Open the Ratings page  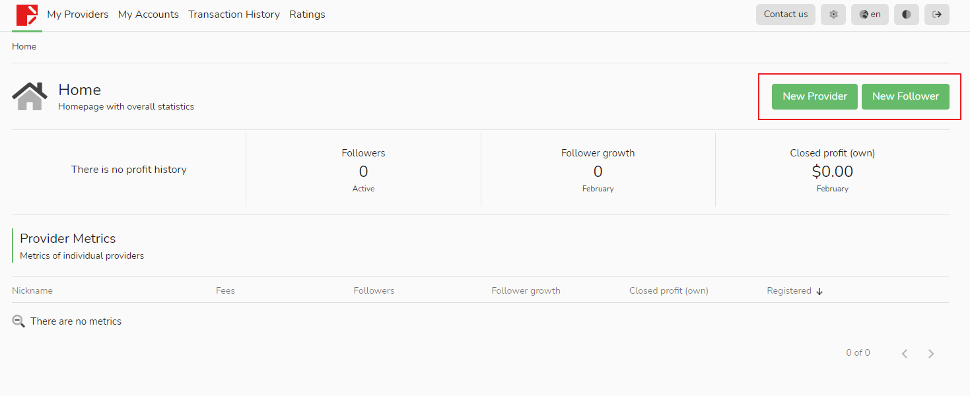pyautogui.click(x=307, y=15)
